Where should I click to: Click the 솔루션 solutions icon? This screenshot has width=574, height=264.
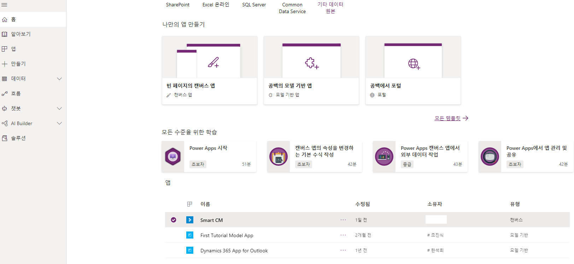pos(5,138)
